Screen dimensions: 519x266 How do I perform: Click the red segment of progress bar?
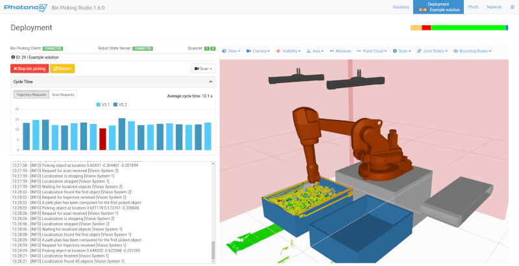coord(426,28)
